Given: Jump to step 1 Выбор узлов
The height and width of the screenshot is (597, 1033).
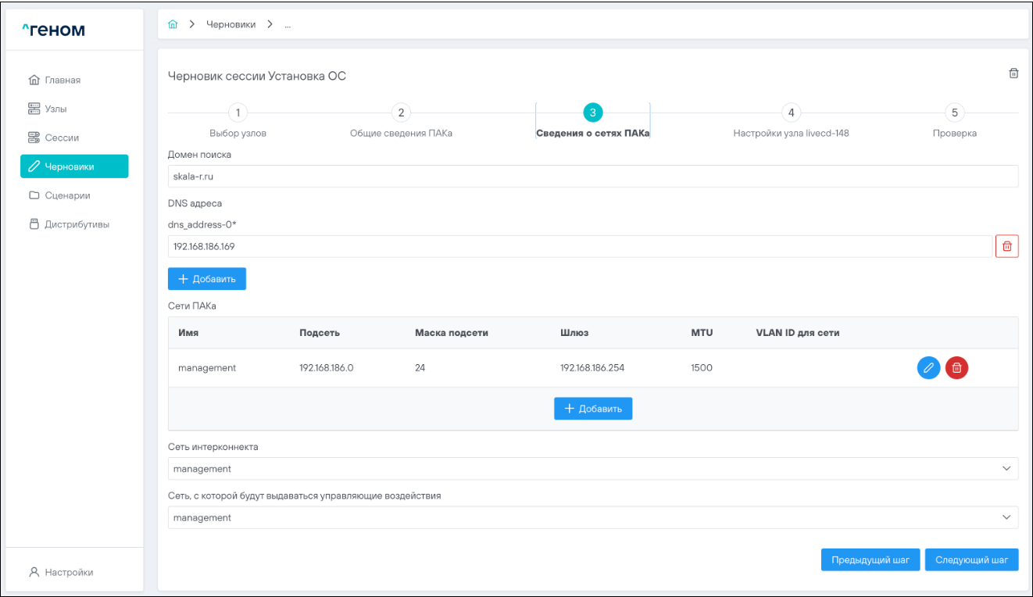Looking at the screenshot, I should [238, 113].
